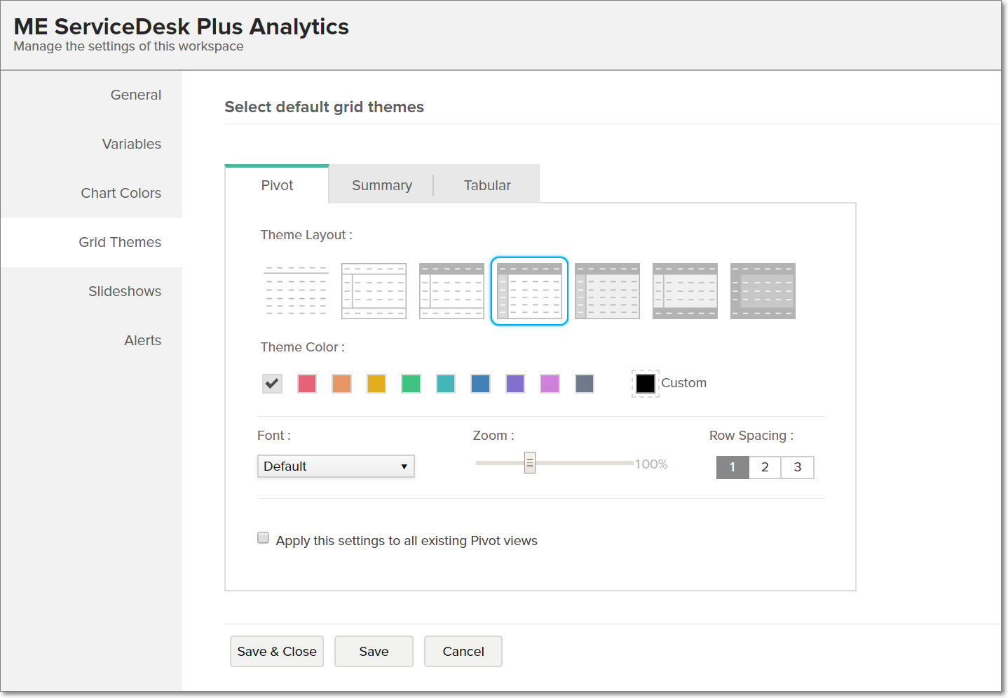Viewport: 1008px width, 698px height.
Task: Switch to the Summary tab
Action: pos(381,185)
